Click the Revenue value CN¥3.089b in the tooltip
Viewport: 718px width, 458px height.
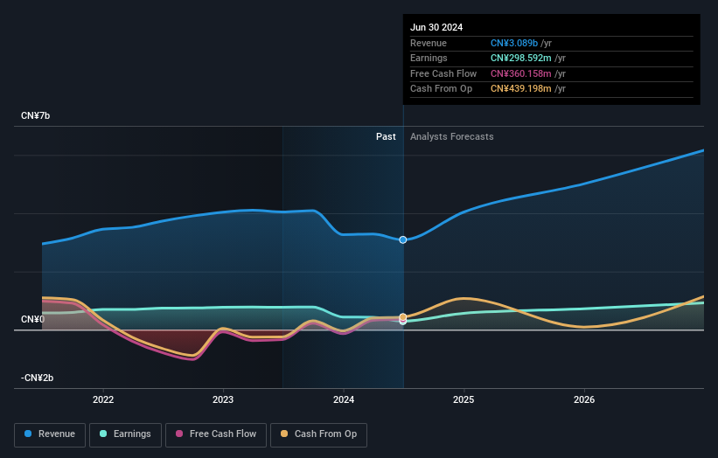(x=514, y=43)
